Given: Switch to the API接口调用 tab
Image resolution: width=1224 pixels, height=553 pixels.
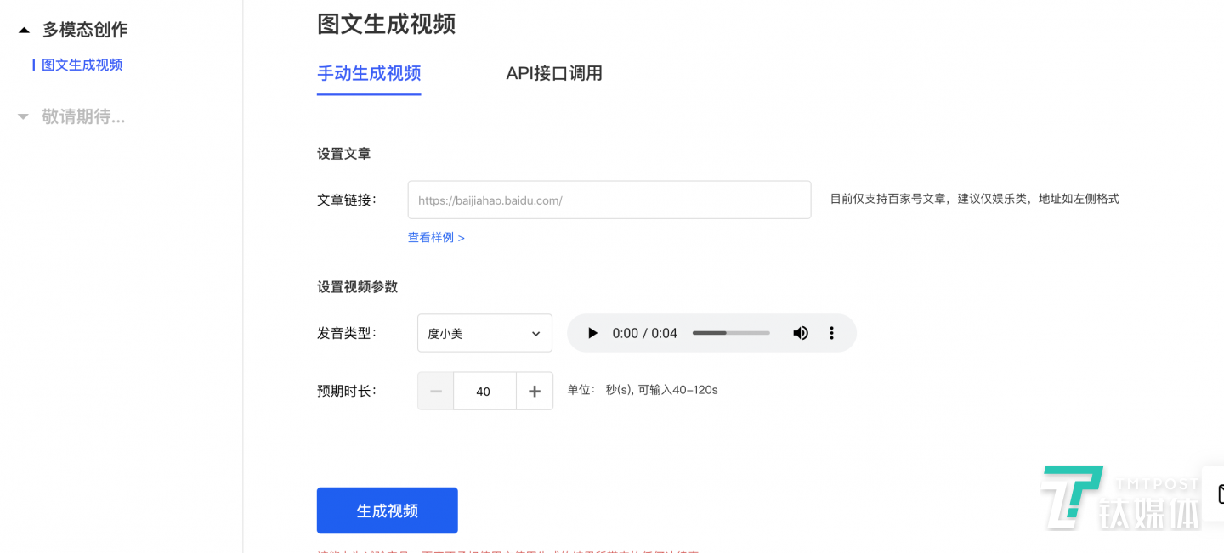Looking at the screenshot, I should (x=554, y=74).
